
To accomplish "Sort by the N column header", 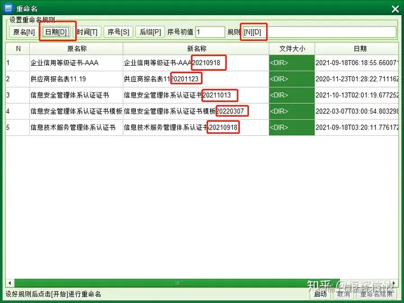I will click(x=18, y=49).
